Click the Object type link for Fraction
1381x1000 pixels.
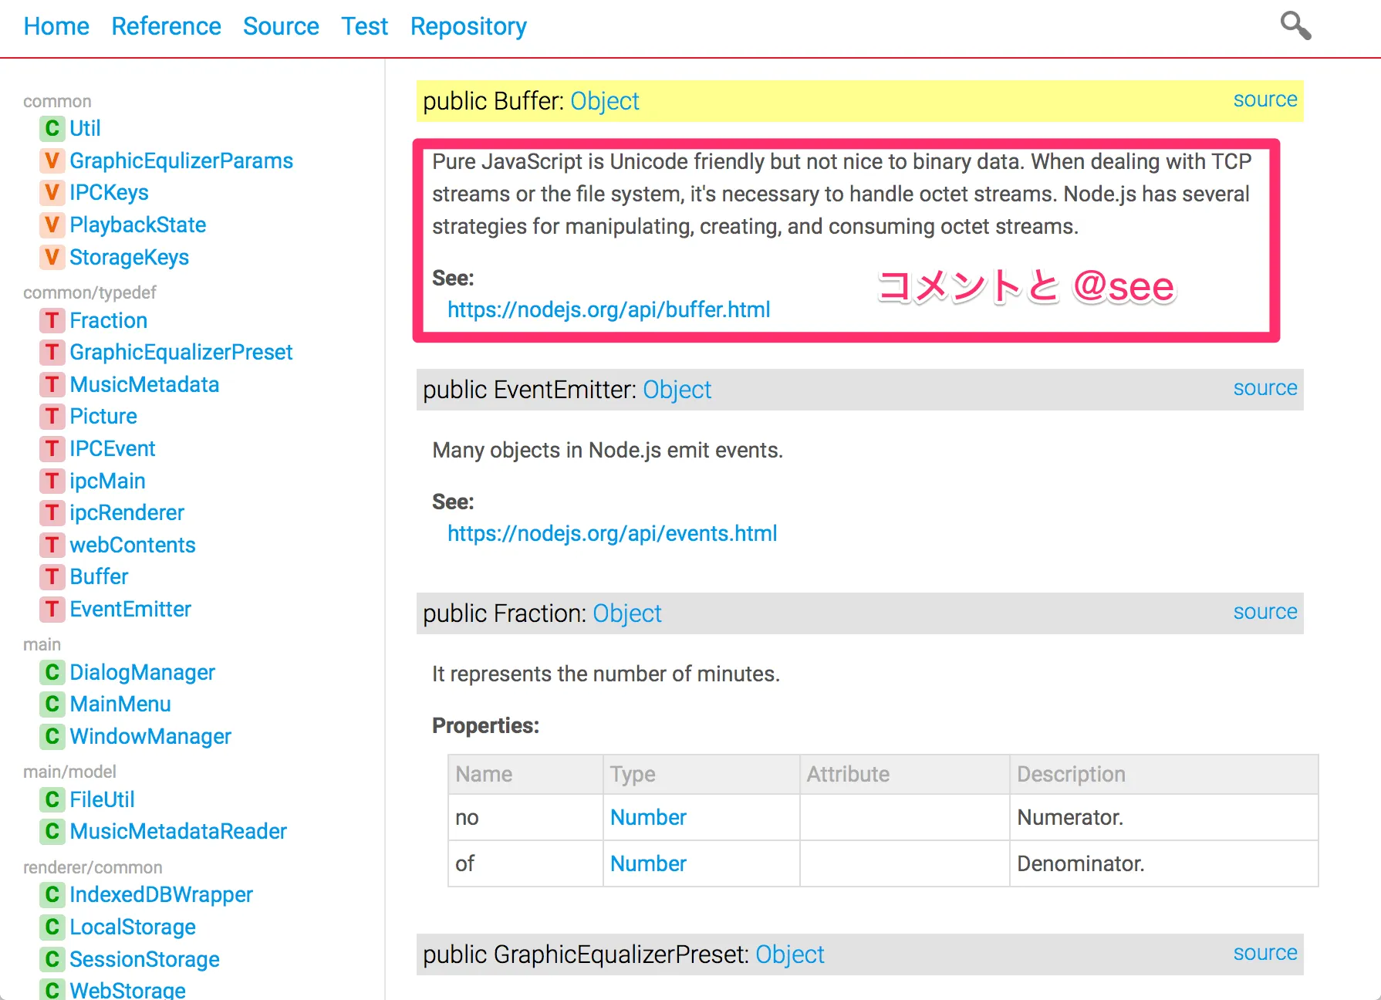tap(627, 613)
